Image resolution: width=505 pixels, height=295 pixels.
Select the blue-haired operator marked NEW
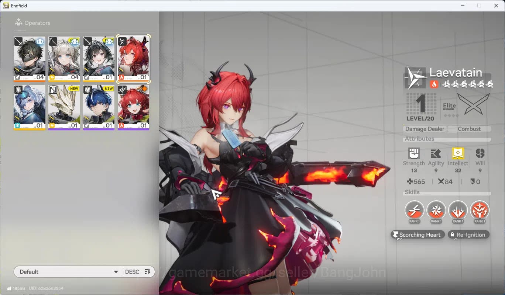99,107
